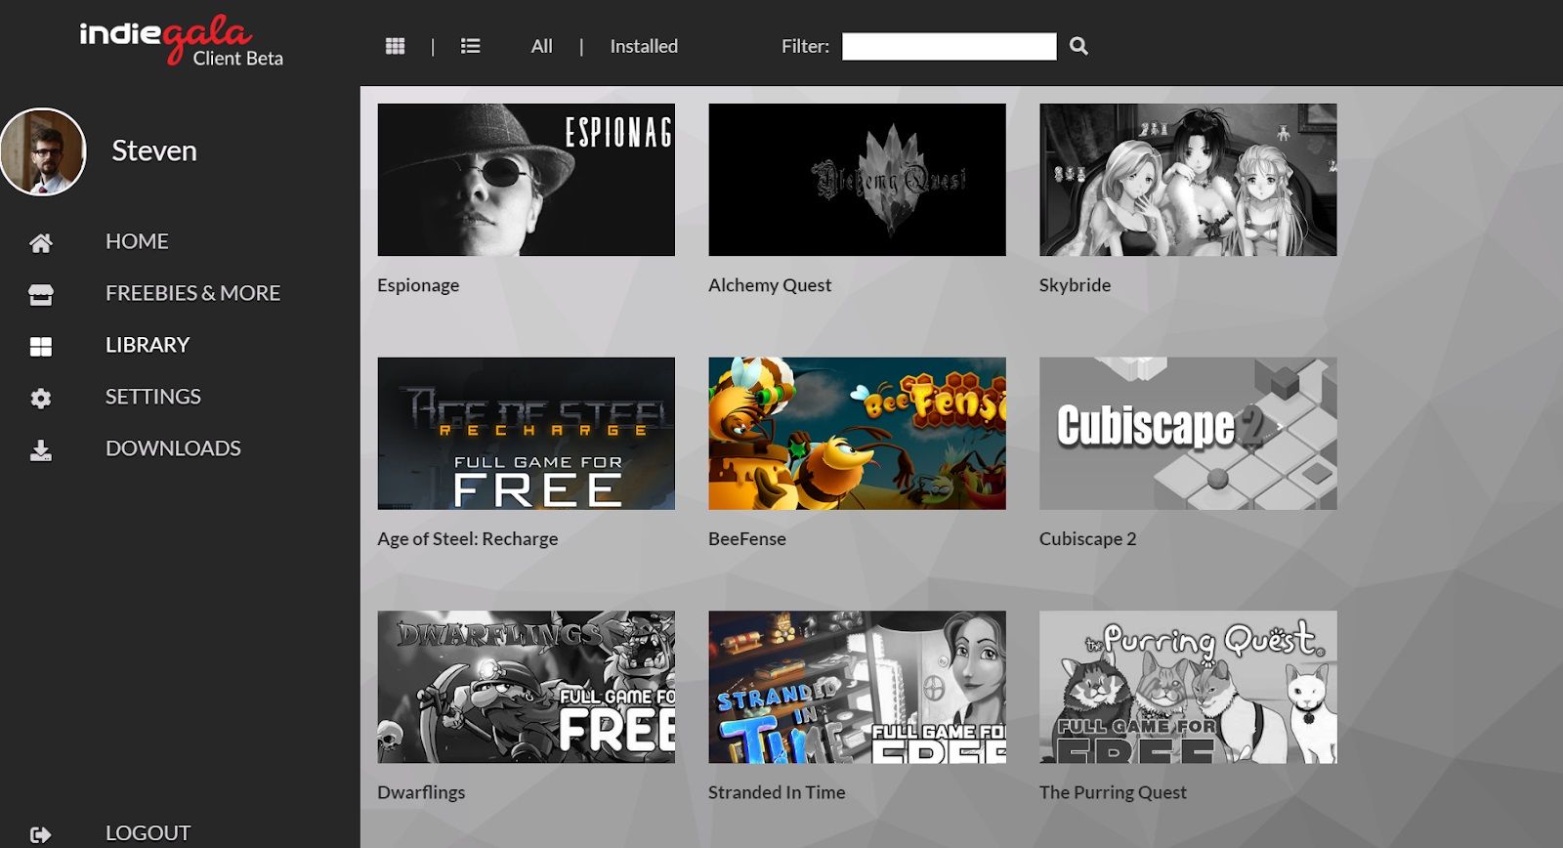Viewport: 1563px width, 848px height.
Task: Focus the Filter text field
Action: pyautogui.click(x=950, y=46)
